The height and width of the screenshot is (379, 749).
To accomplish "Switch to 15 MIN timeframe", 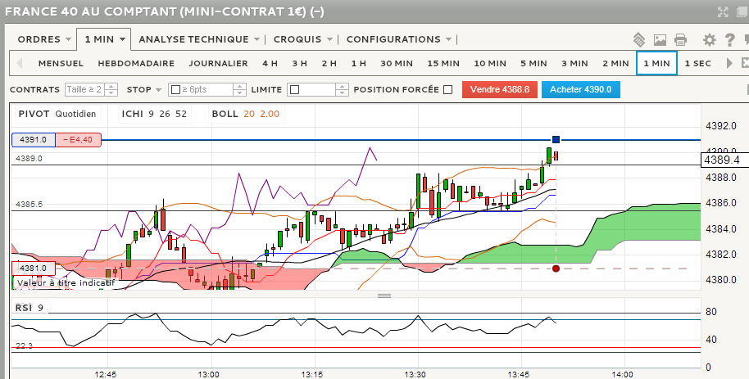I will (x=443, y=64).
